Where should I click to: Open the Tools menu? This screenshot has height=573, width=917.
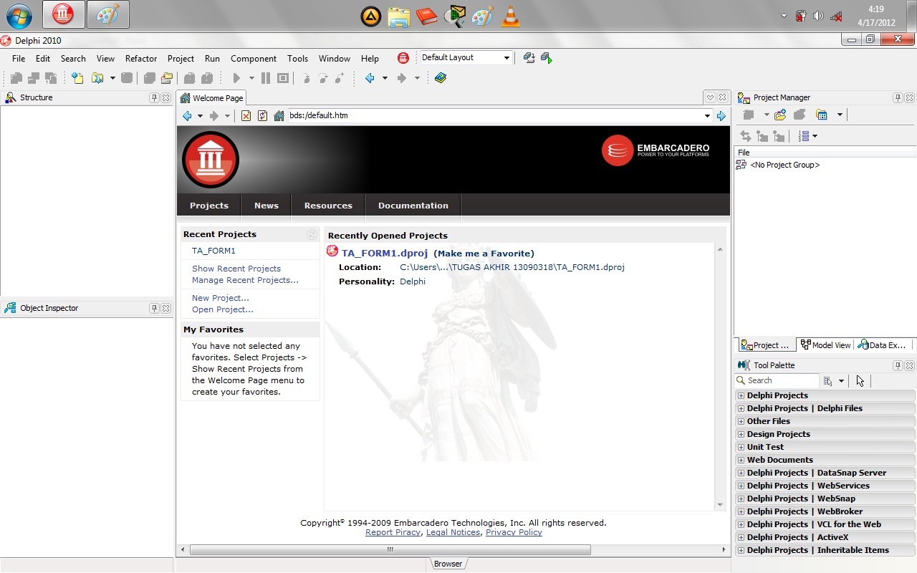pyautogui.click(x=297, y=59)
